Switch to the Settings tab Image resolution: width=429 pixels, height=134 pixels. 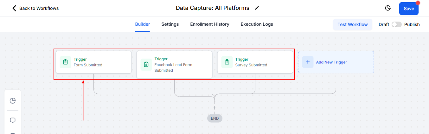(x=170, y=24)
